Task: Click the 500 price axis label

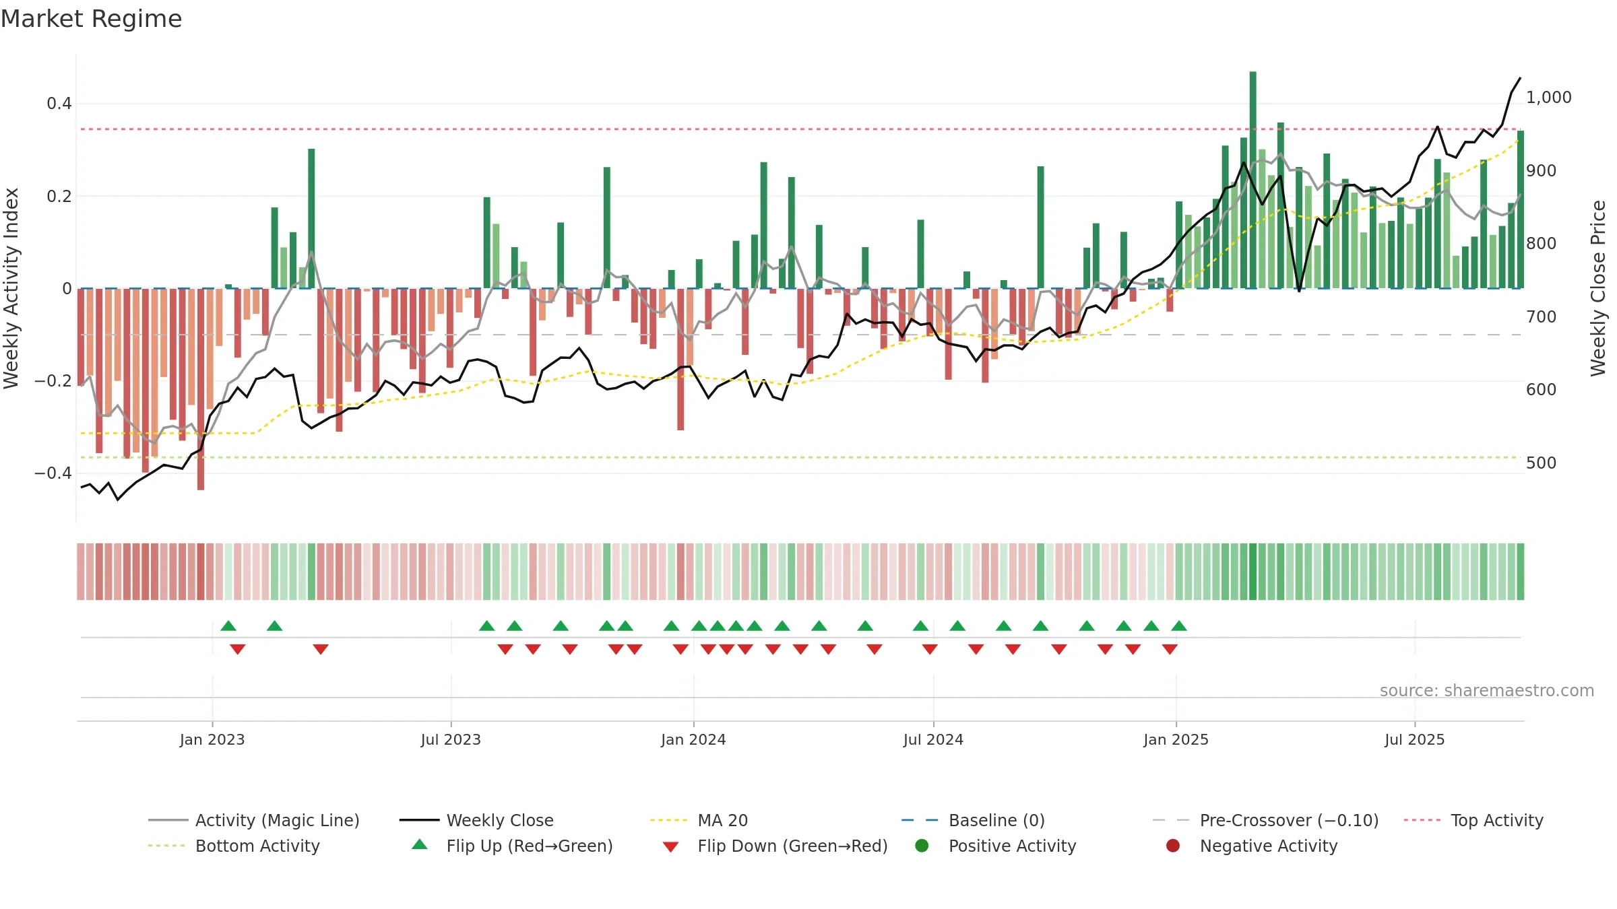Action: (1541, 463)
